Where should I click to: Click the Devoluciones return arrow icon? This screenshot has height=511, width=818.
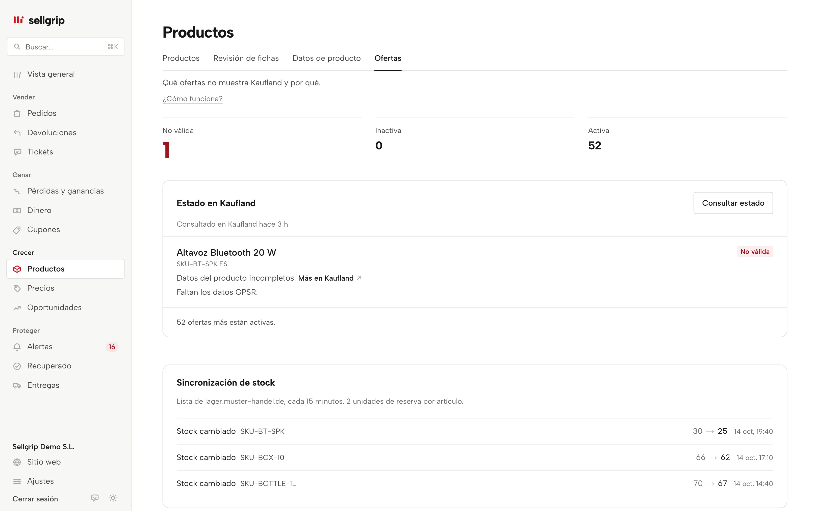pyautogui.click(x=17, y=133)
